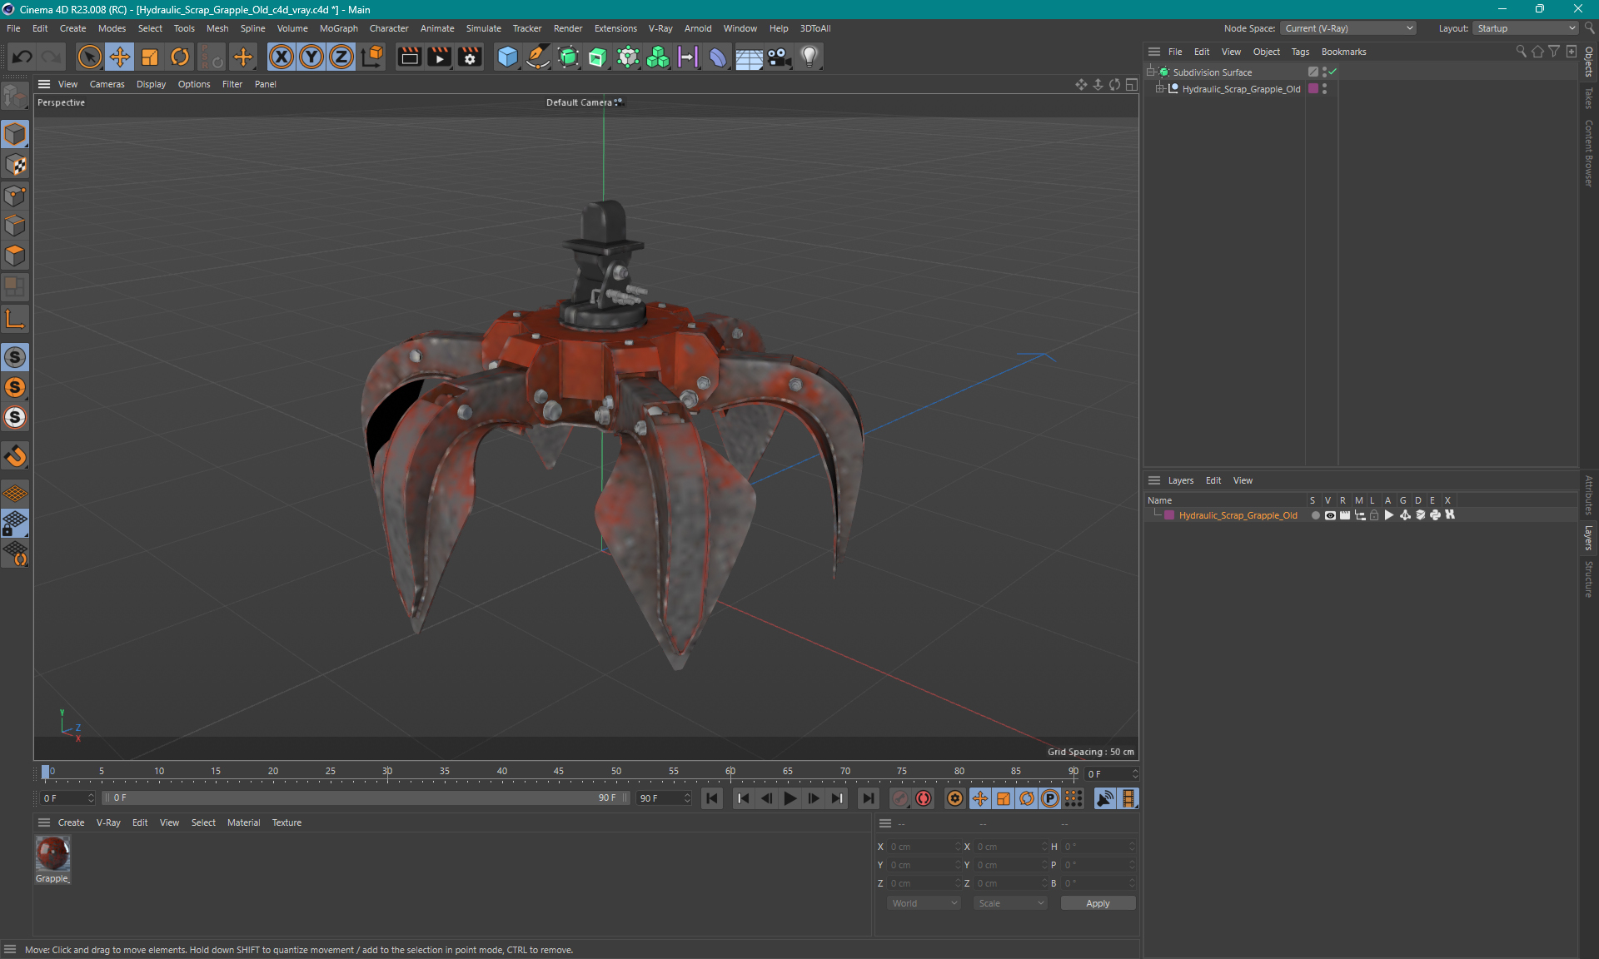This screenshot has height=959, width=1599.
Task: Render the active view
Action: pyautogui.click(x=409, y=57)
